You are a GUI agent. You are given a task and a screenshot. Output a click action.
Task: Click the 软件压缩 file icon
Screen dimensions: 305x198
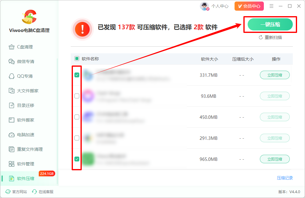(12, 179)
